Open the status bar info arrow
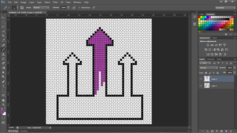The image size is (237, 133). (x=50, y=128)
